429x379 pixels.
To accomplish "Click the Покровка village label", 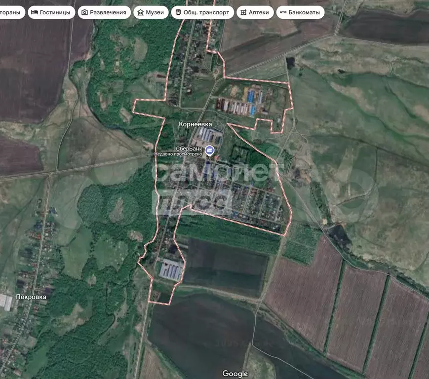I will click(31, 297).
